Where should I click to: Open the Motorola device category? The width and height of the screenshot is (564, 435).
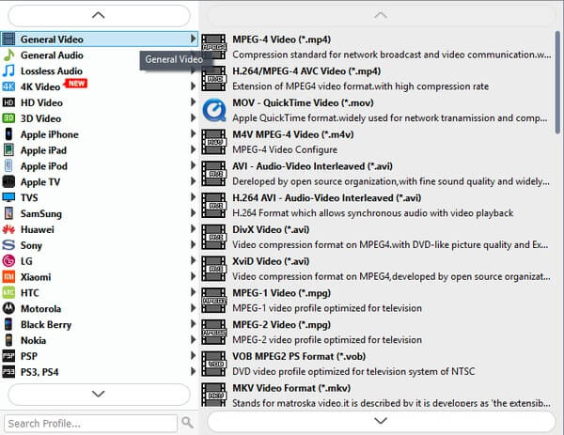tap(100, 308)
